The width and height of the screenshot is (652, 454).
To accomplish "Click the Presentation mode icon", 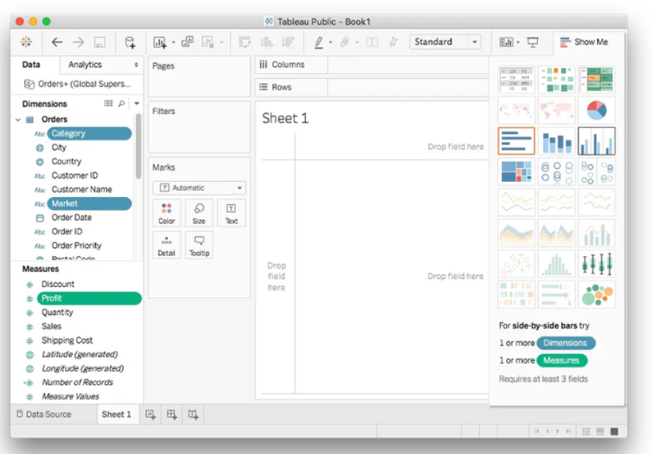I will click(x=533, y=42).
